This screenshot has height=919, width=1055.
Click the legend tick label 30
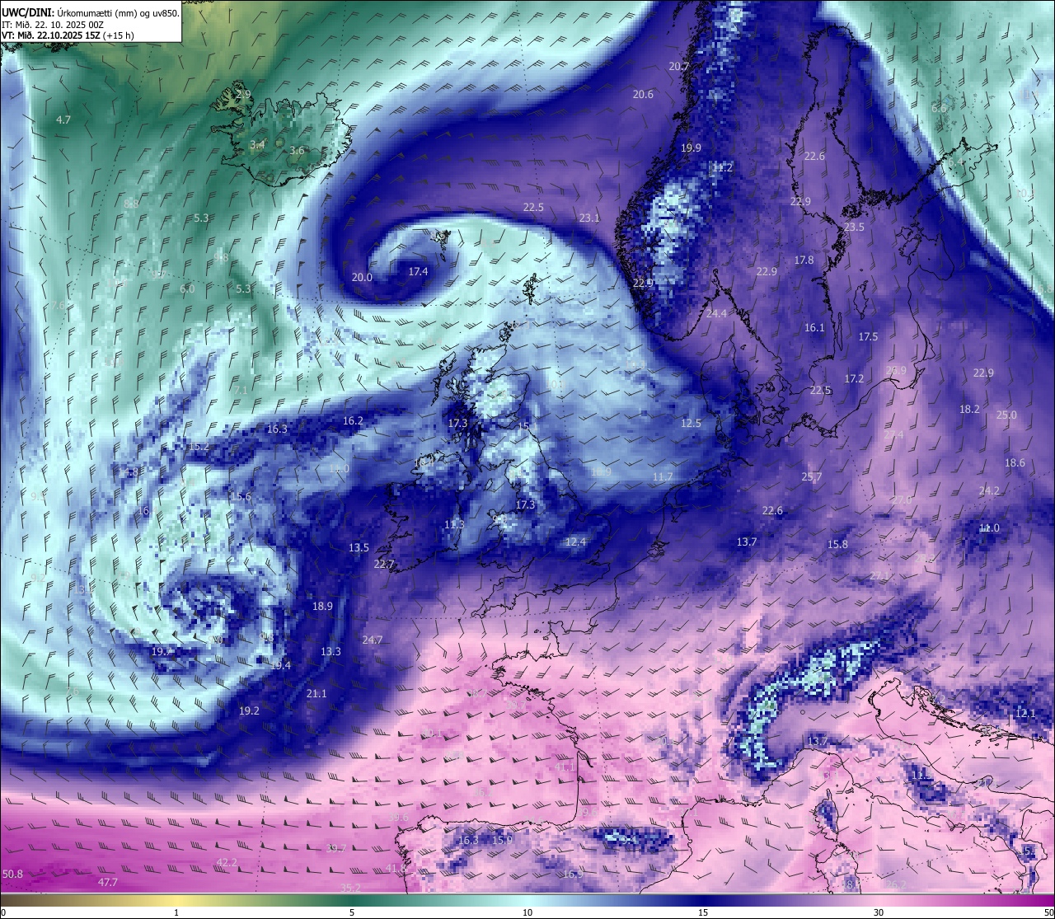coord(879,912)
